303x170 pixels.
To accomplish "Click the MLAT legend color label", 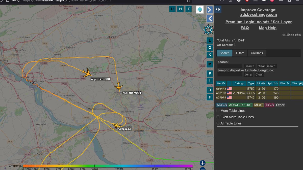I will tap(258, 105).
